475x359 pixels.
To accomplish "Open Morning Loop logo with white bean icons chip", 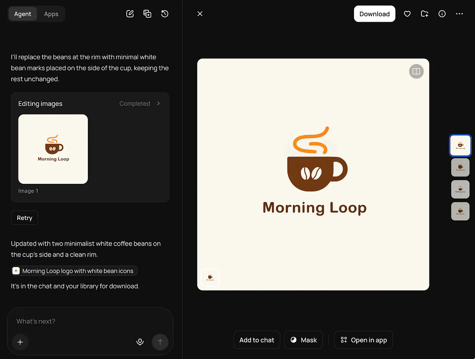I will coord(74,271).
